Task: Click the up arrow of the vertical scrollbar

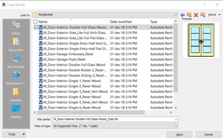Action: point(176,21)
